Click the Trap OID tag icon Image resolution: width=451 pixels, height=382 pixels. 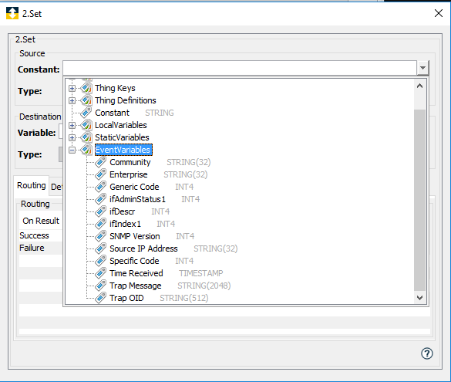tap(100, 298)
